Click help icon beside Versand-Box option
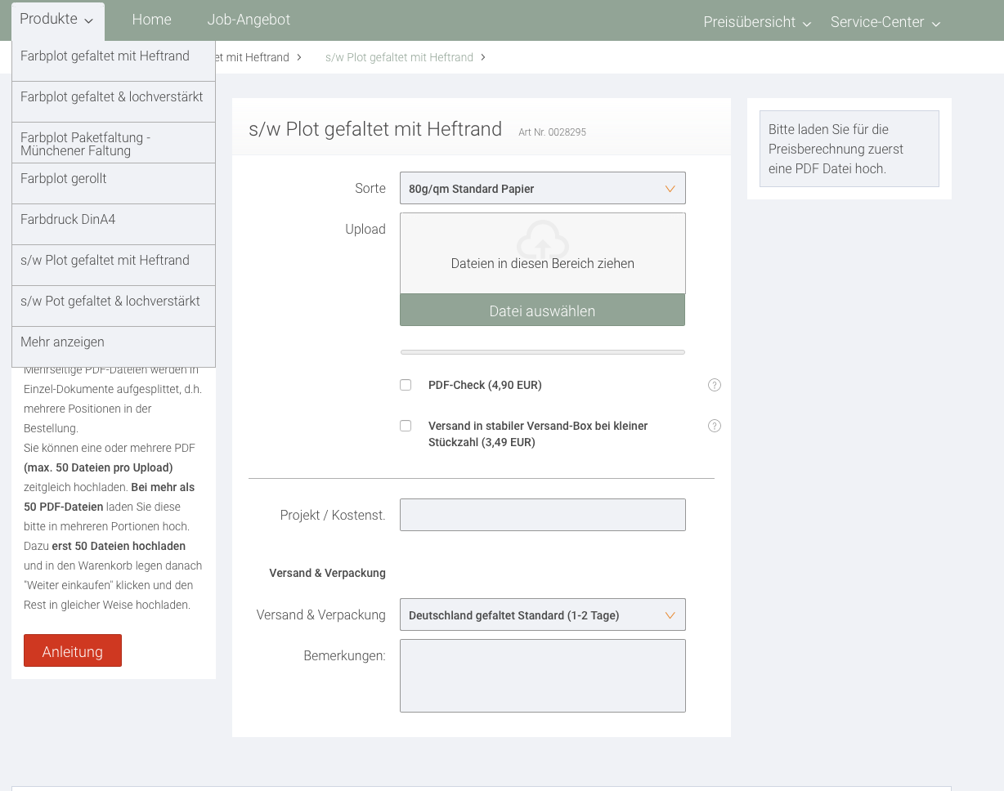The width and height of the screenshot is (1004, 791). tap(715, 426)
